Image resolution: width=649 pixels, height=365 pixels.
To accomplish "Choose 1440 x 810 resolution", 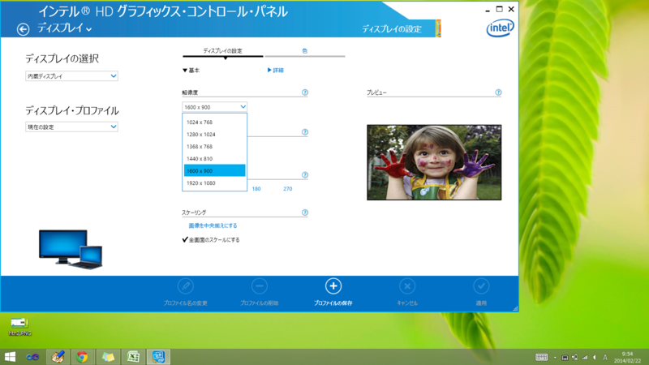I will click(214, 158).
